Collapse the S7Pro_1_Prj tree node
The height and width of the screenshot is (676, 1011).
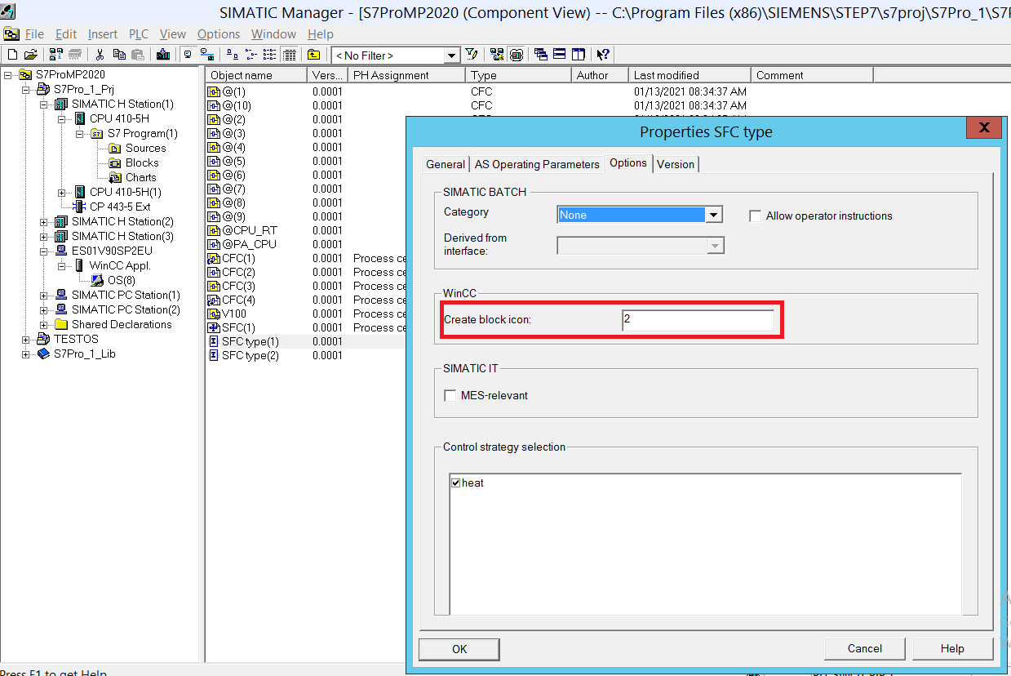[25, 90]
